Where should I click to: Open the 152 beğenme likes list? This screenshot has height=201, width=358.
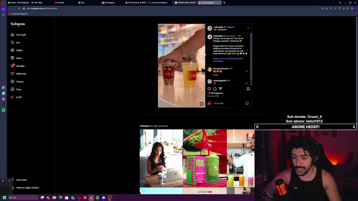(x=217, y=93)
